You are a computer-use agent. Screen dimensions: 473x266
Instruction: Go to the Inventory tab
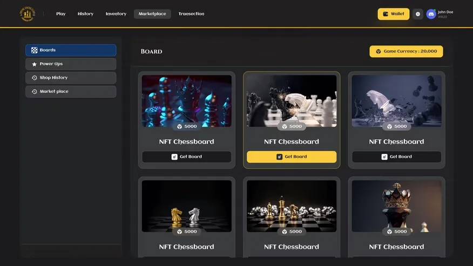[116, 14]
